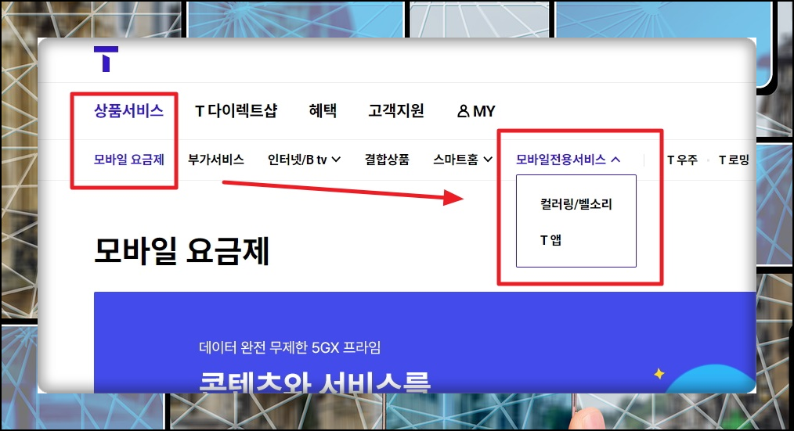Click the 모바일 요금제 page heading
This screenshot has width=794, height=431.
(182, 251)
